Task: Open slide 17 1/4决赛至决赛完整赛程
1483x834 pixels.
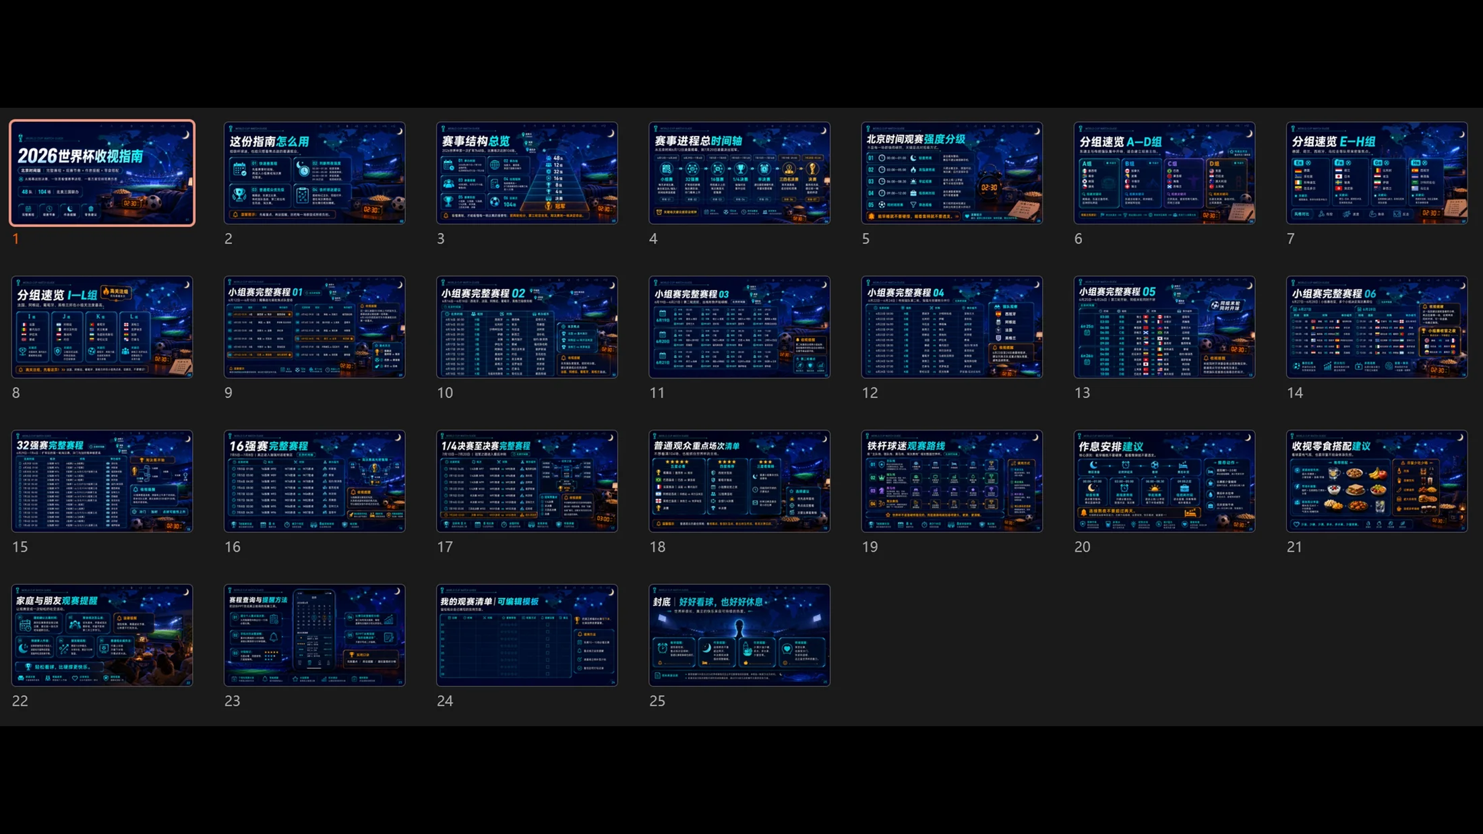Action: pyautogui.click(x=527, y=481)
